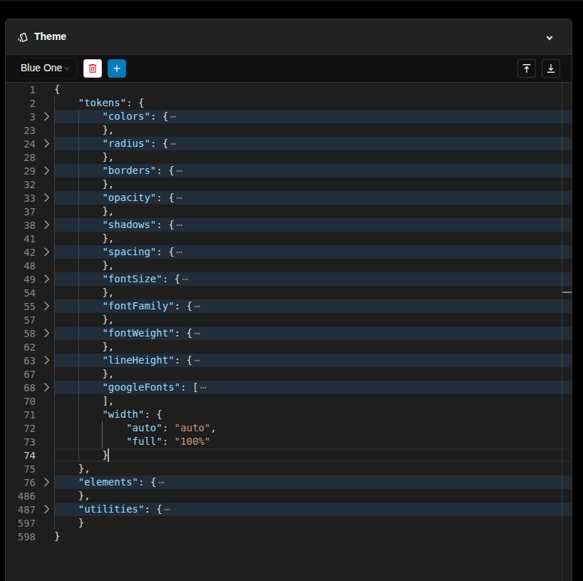This screenshot has height=581, width=583.
Task: Expand the "utilities" section arrow
Action: click(x=46, y=509)
